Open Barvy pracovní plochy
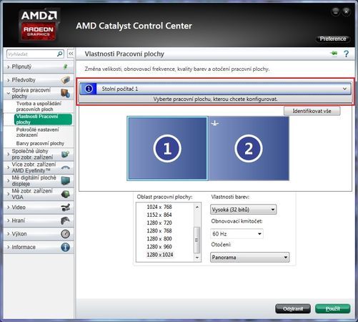 pos(40,143)
